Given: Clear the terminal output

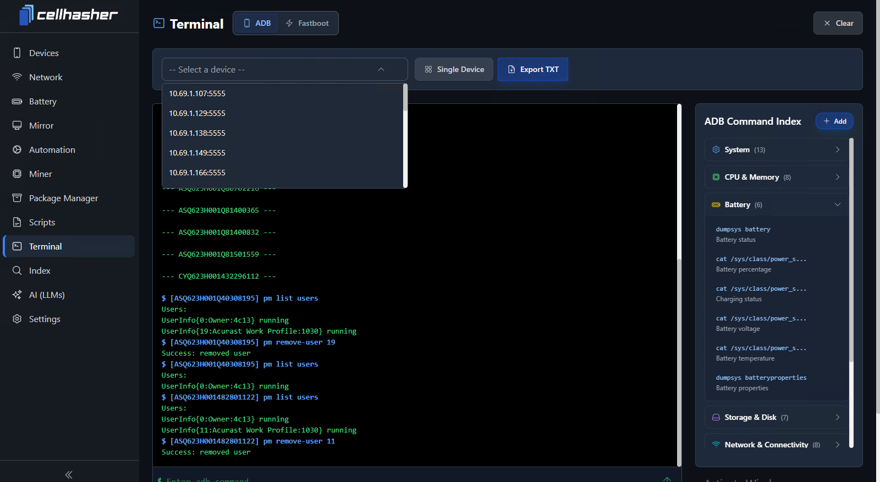Looking at the screenshot, I should [838, 23].
